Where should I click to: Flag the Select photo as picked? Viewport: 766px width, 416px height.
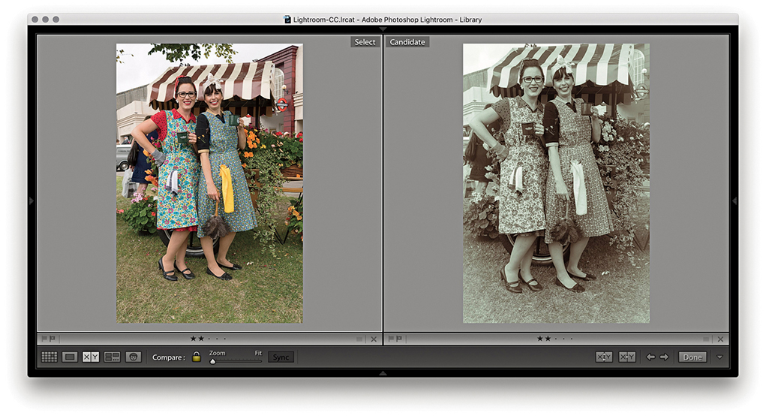[x=44, y=339]
